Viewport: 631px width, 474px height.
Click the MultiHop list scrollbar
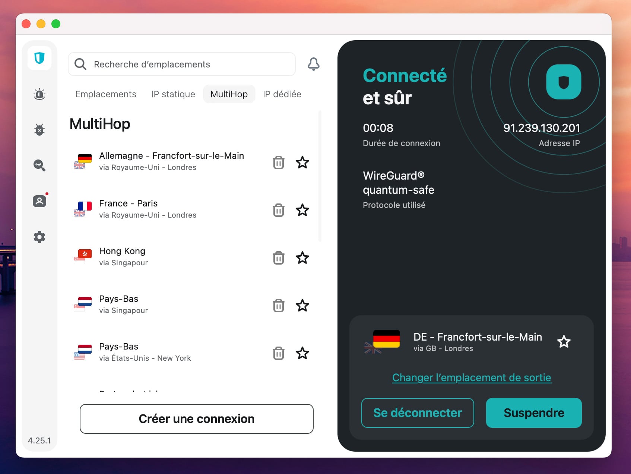[x=320, y=176]
